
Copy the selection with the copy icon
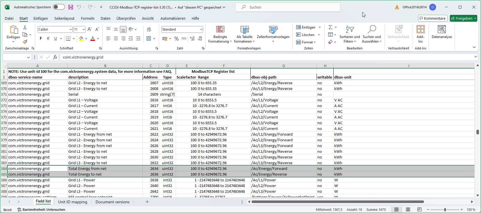(25, 35)
